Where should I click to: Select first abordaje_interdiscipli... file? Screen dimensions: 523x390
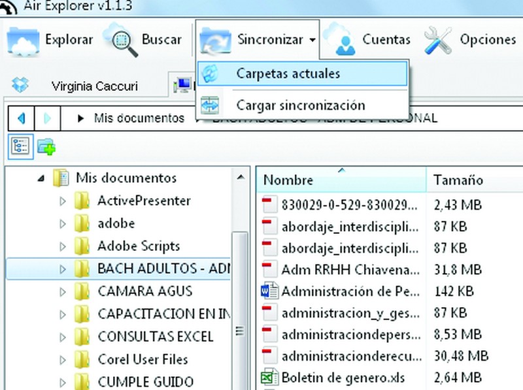click(x=350, y=227)
